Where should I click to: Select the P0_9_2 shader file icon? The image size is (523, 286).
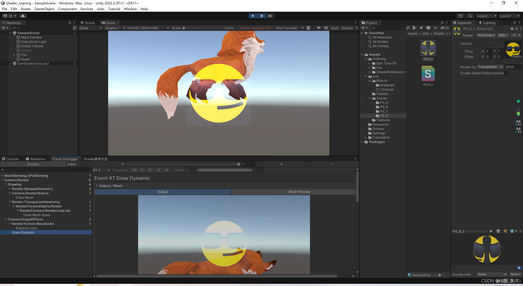(428, 74)
